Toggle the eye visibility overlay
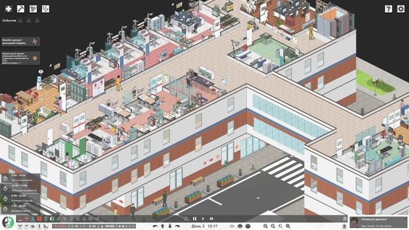This screenshot has height=230, width=409. point(232,226)
